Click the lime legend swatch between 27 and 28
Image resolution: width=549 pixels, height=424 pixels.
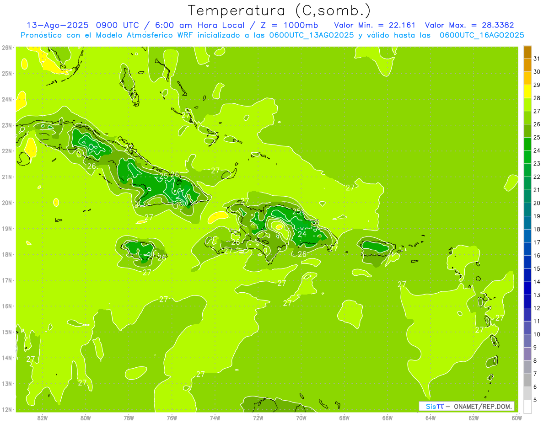527,104
